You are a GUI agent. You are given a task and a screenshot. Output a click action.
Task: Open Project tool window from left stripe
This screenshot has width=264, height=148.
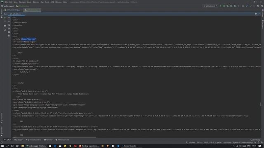tap(2, 14)
